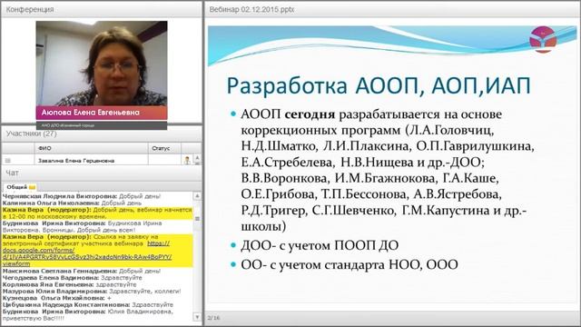Click the word сегодня in bold on slide
The height and width of the screenshot is (327, 581).
pyautogui.click(x=310, y=114)
